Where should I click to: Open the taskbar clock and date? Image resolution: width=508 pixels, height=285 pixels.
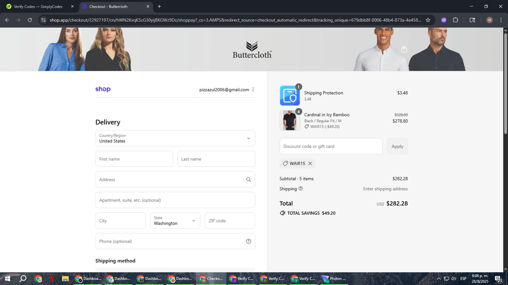[480, 279]
